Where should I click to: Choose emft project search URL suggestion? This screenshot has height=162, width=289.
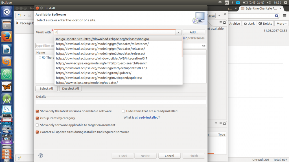pyautogui.click(x=118, y=63)
